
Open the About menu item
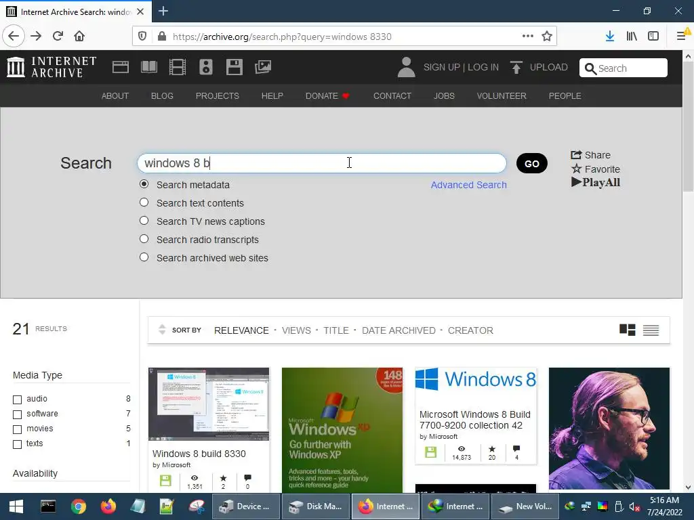(115, 96)
